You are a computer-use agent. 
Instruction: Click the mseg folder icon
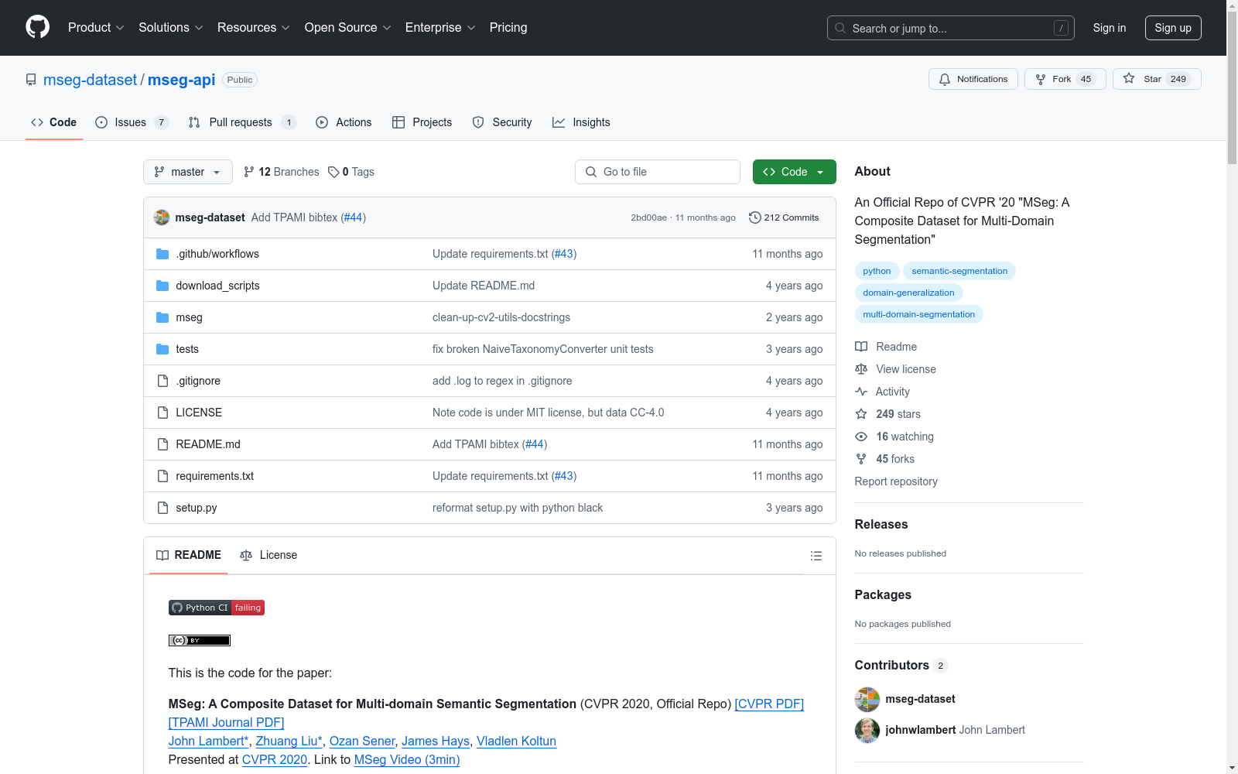(162, 317)
